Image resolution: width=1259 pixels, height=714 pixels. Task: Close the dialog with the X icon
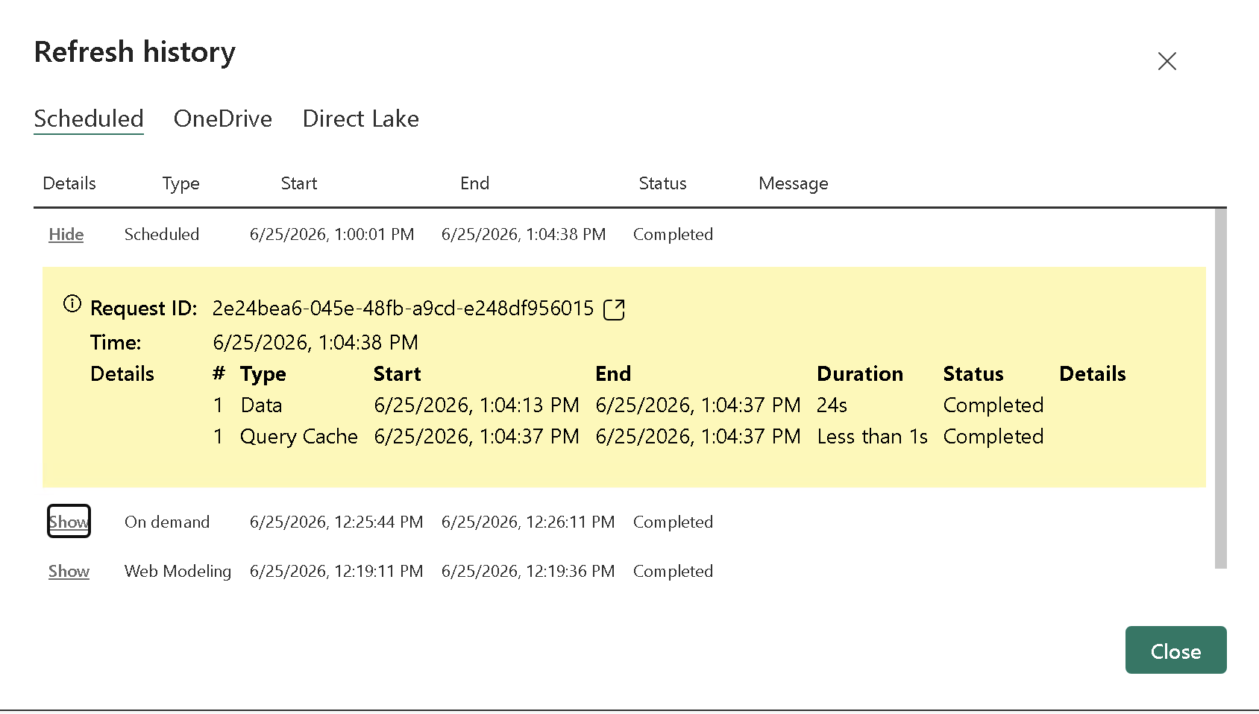coord(1167,61)
